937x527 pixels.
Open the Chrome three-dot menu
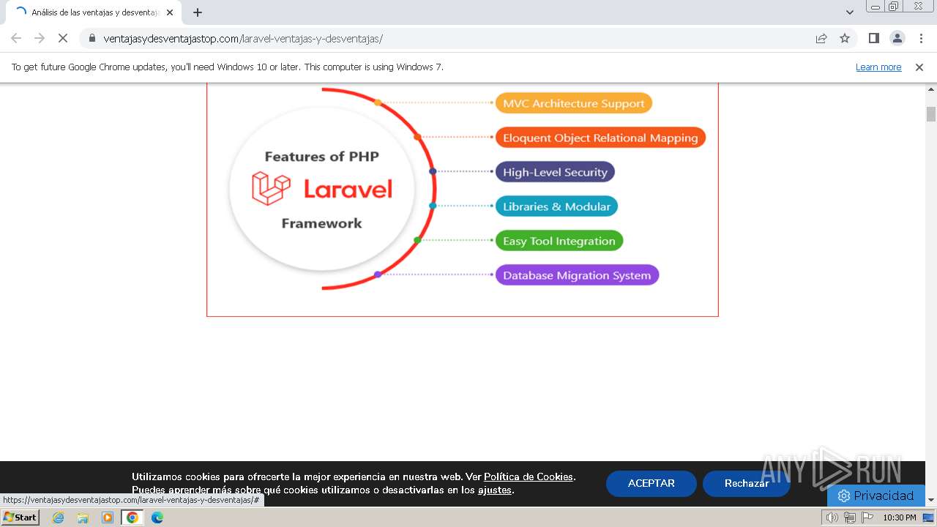click(920, 38)
